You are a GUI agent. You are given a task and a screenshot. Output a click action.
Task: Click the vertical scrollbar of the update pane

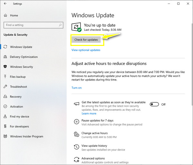pyautogui.click(x=192, y=64)
